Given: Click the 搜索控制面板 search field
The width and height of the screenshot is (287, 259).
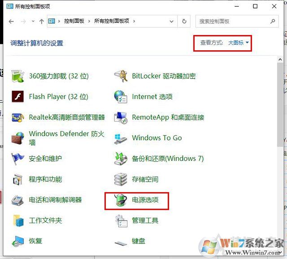Looking at the screenshot, I should (x=233, y=21).
